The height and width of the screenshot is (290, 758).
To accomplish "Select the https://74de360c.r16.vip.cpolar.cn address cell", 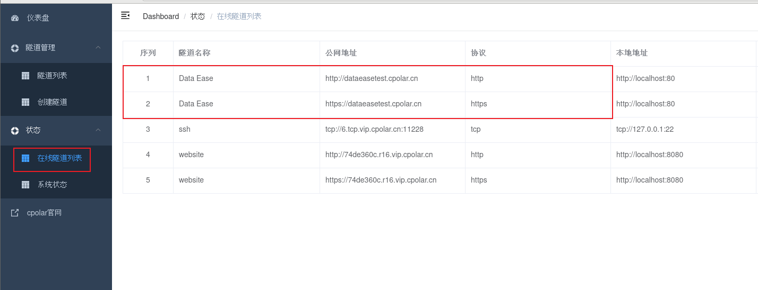I will point(381,180).
